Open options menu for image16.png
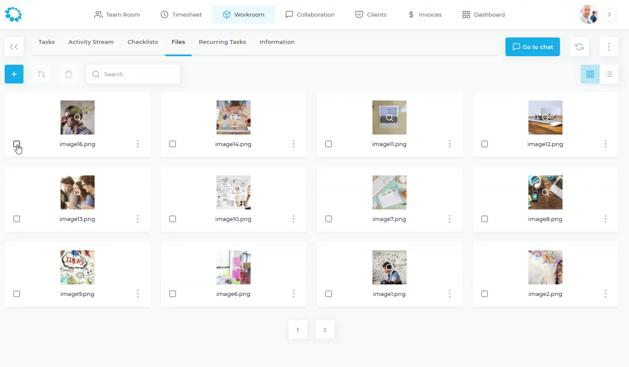The image size is (629, 367). (x=138, y=144)
